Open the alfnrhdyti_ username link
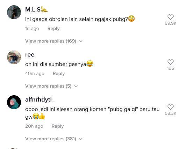This screenshot has height=149, width=186. click(x=40, y=100)
